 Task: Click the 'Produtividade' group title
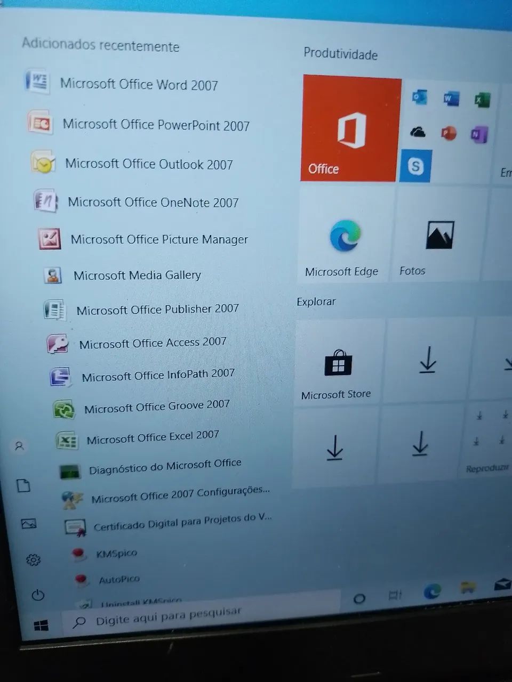tap(340, 53)
